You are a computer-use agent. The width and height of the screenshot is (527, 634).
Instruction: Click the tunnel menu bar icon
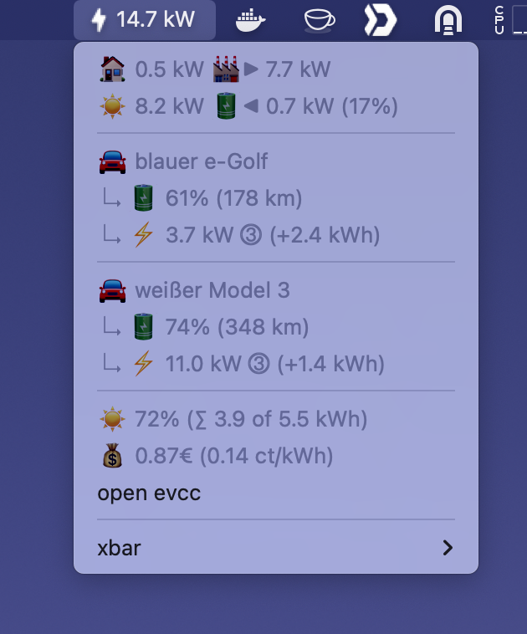coord(448,20)
